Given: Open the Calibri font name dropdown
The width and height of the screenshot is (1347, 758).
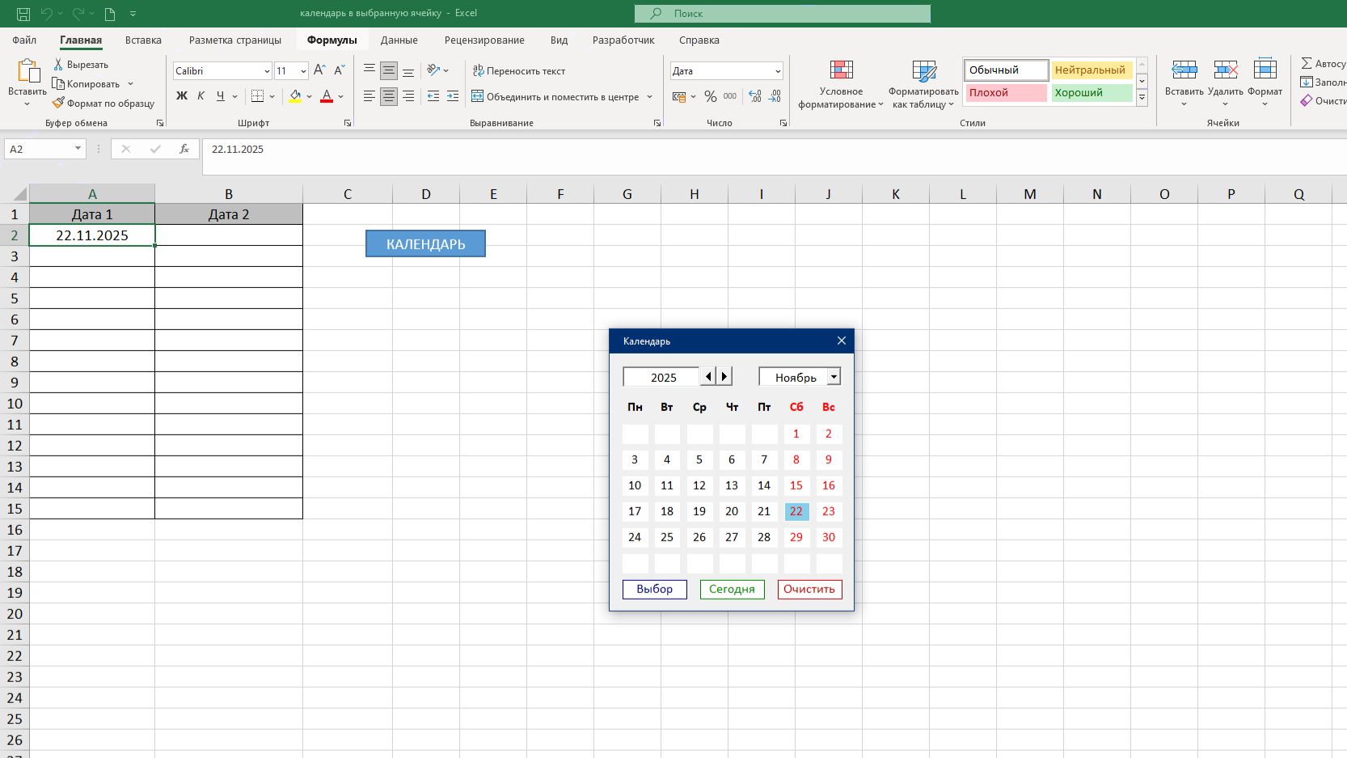Looking at the screenshot, I should 267,71.
